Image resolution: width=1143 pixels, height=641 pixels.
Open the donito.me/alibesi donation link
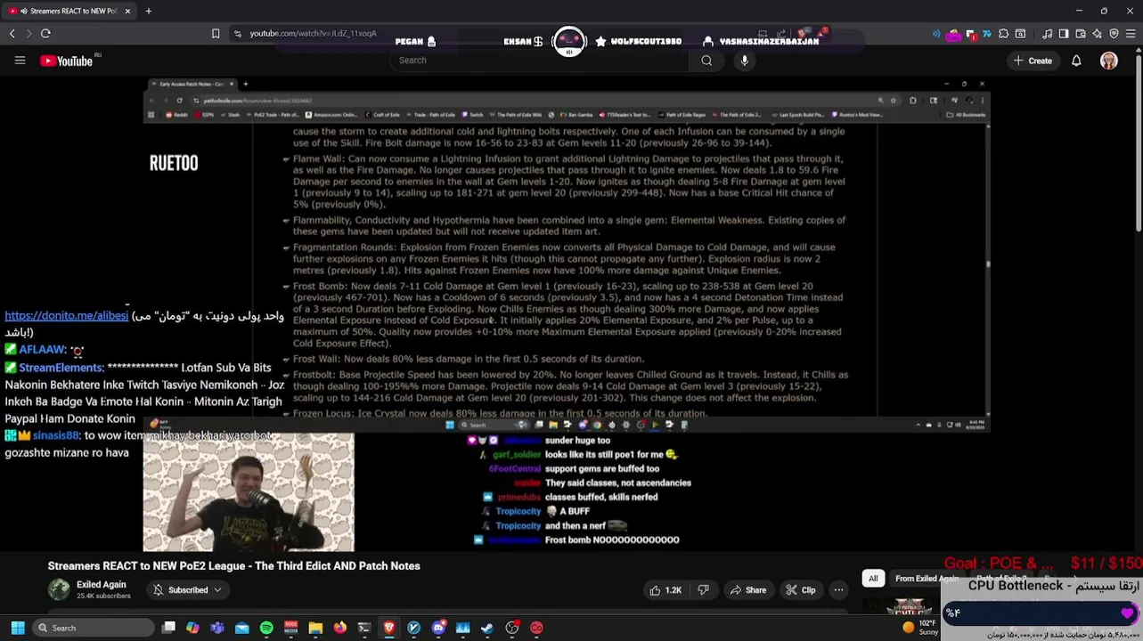click(x=67, y=316)
